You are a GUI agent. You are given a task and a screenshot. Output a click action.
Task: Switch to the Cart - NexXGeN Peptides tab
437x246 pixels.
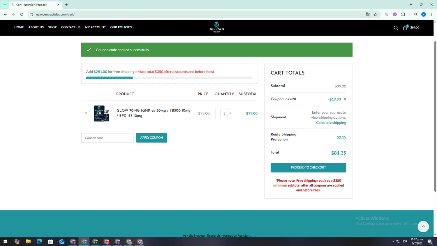(35, 5)
